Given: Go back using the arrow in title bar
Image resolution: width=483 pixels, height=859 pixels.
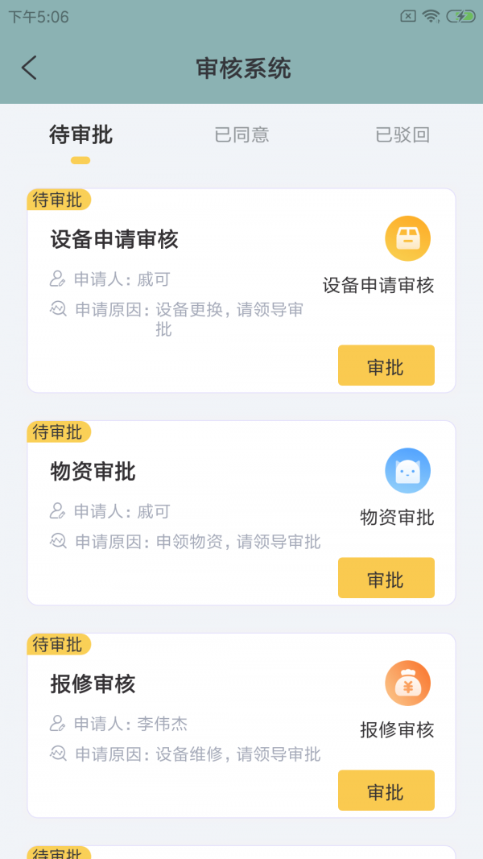Looking at the screenshot, I should (30, 68).
